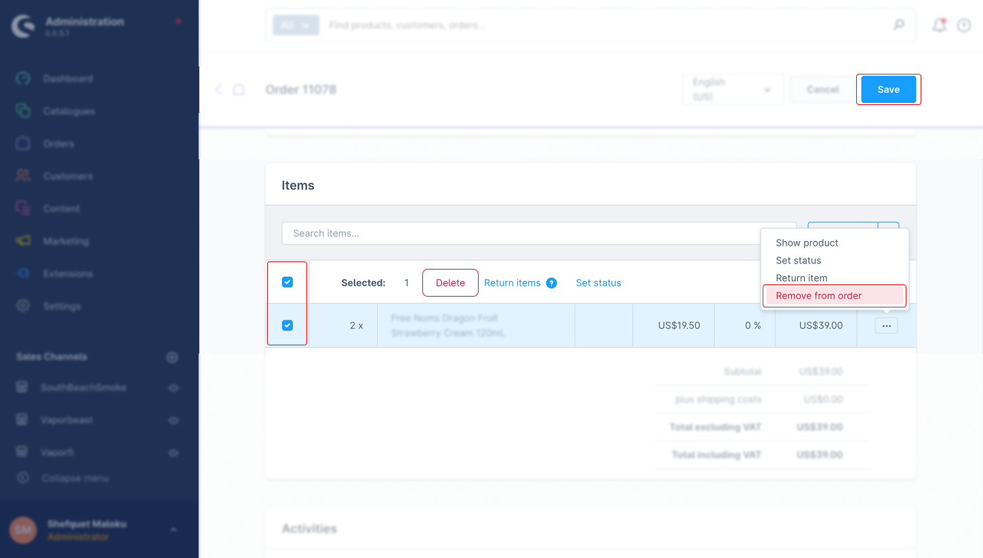
Task: Select Show product from context menu
Action: (x=807, y=243)
